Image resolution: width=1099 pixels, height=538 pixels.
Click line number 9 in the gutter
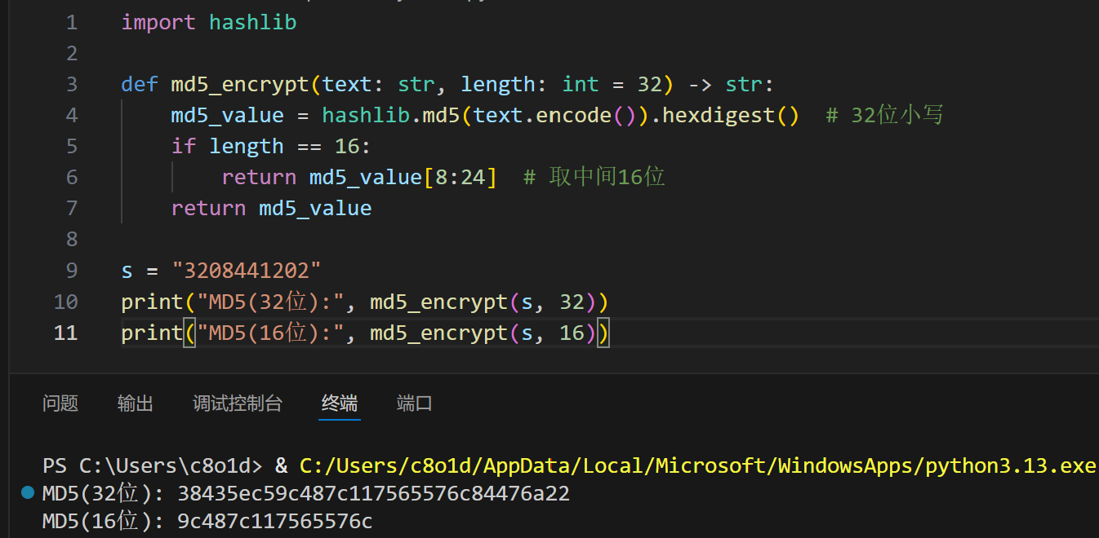(x=72, y=270)
